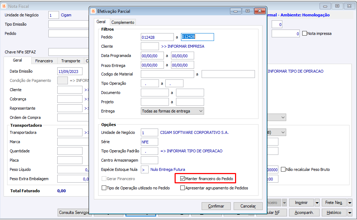Focus the Tipo Emissão field in Nota Fiscal
The height and width of the screenshot is (220, 357).
point(69,24)
